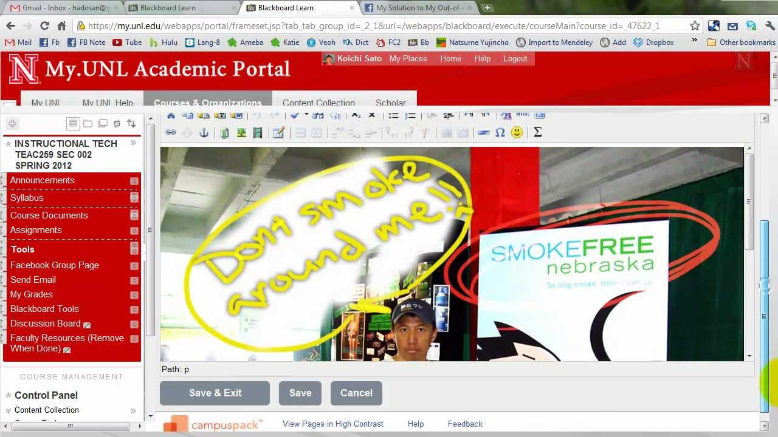Click the superscript formatting icon
The height and width of the screenshot is (437, 778).
pyautogui.click(x=372, y=115)
